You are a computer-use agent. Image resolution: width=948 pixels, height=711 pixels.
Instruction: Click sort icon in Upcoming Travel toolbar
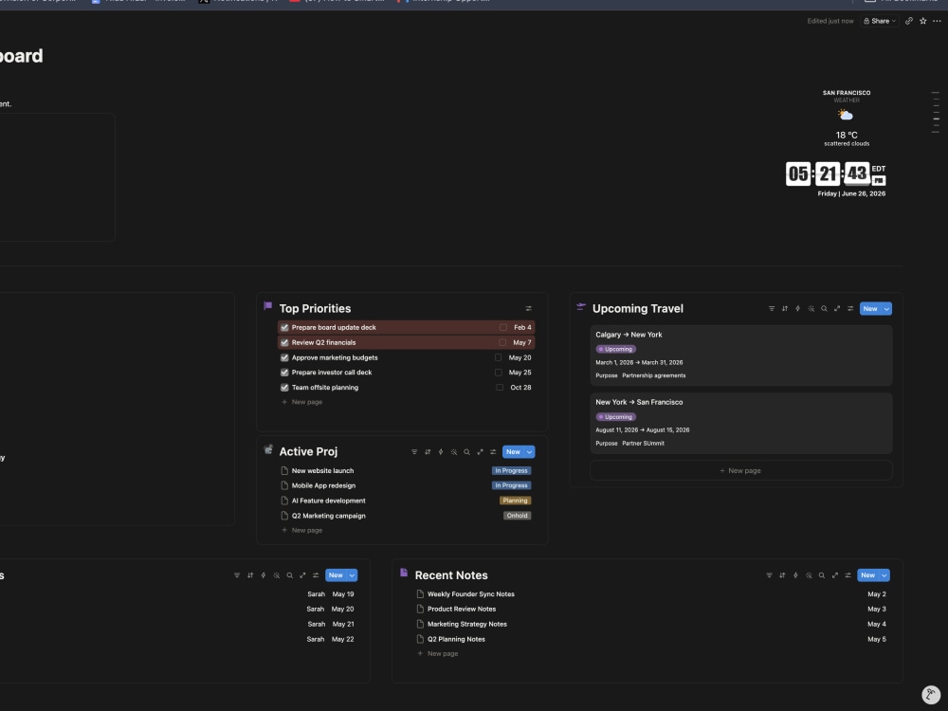point(785,308)
